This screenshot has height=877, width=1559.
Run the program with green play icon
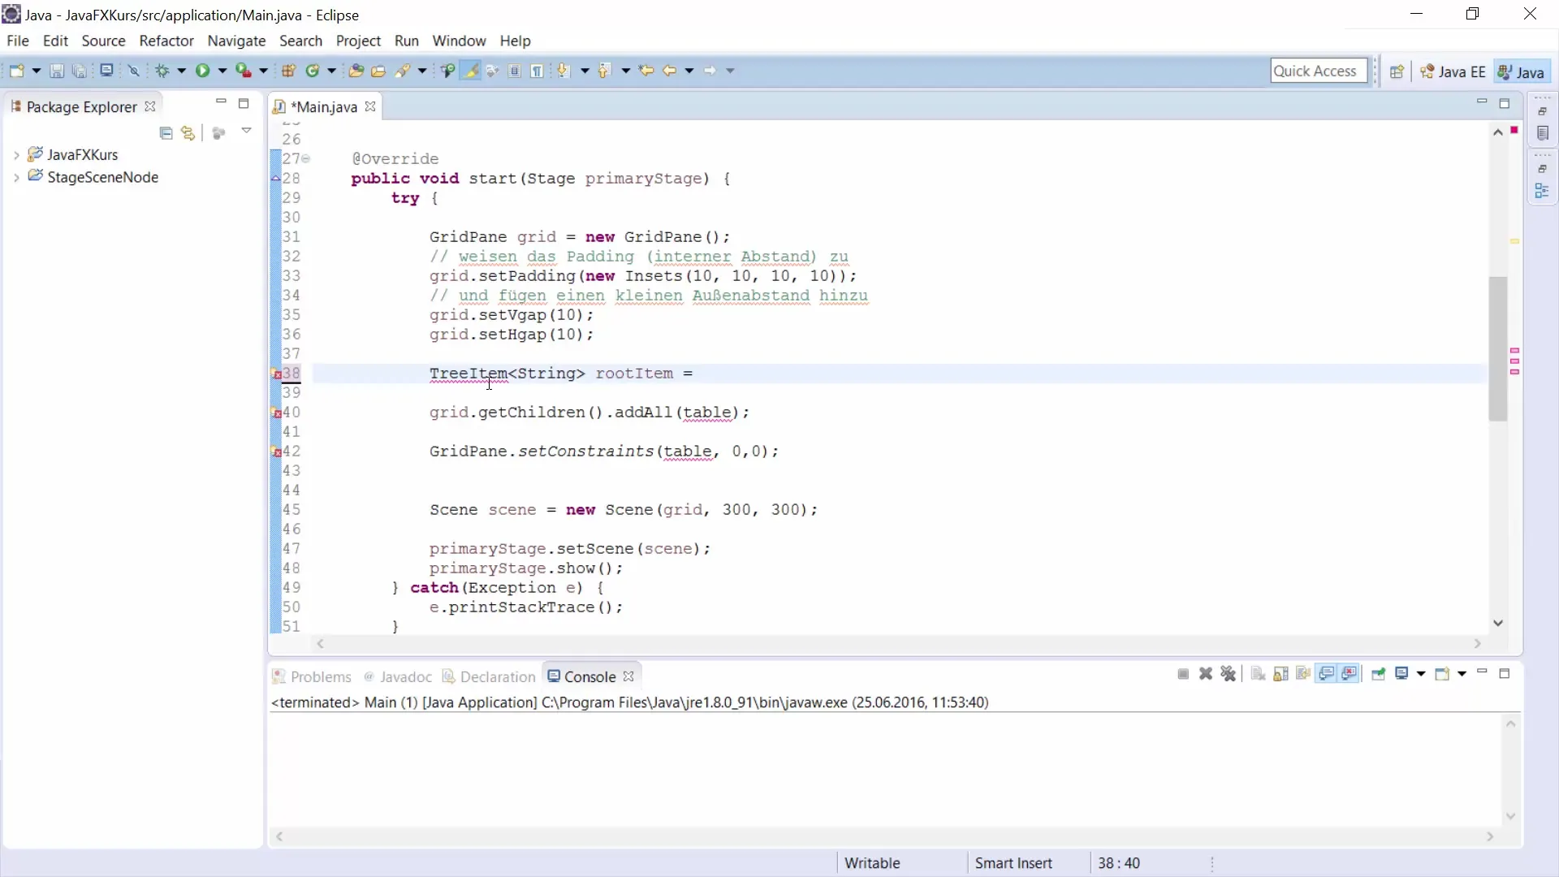202,71
